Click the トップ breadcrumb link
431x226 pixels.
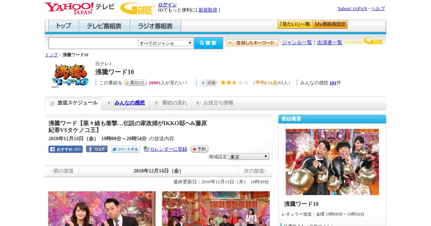point(51,55)
